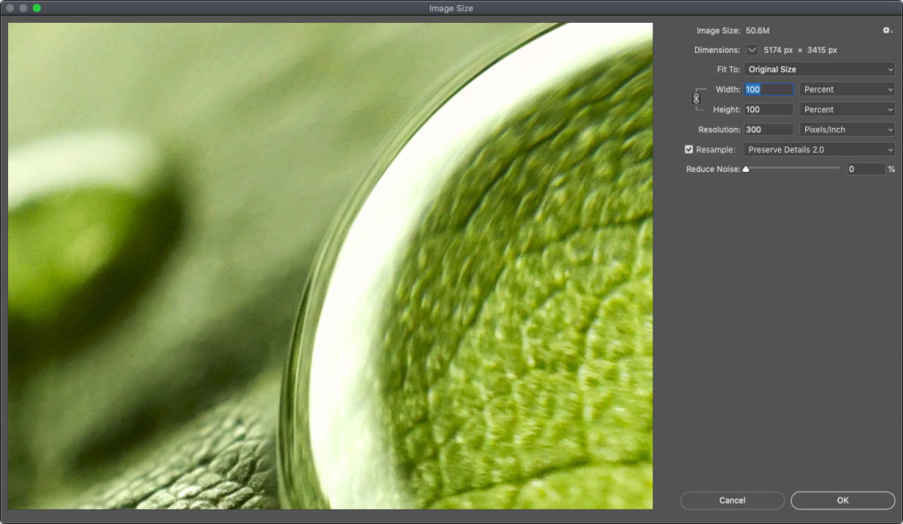Open the Preserve Details 2.0 method dropdown

click(x=819, y=149)
